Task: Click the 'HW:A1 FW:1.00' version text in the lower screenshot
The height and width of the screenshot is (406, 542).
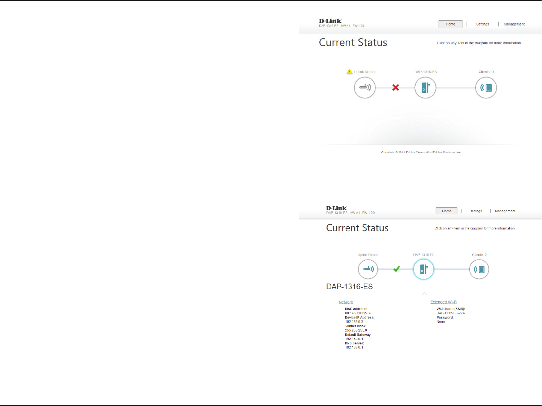Action: [x=362, y=213]
